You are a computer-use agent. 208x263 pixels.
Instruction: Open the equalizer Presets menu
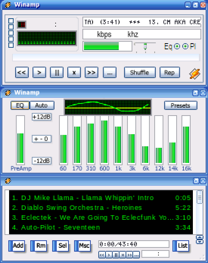[180, 105]
